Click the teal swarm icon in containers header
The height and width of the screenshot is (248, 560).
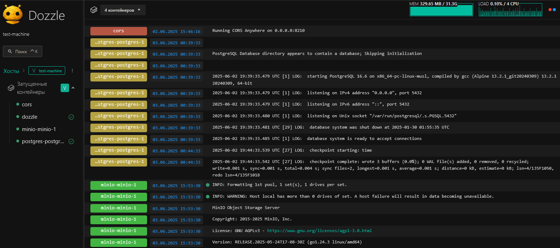click(x=65, y=88)
